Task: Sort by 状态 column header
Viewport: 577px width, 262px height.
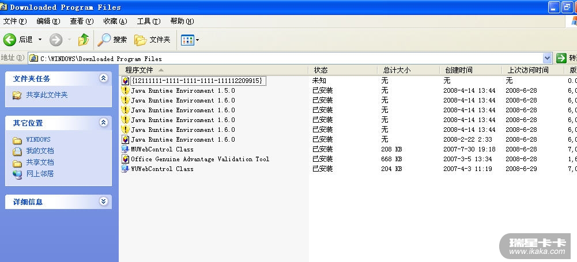Action: pyautogui.click(x=343, y=70)
